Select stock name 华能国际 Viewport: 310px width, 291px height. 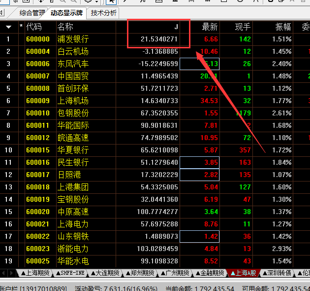(73, 125)
